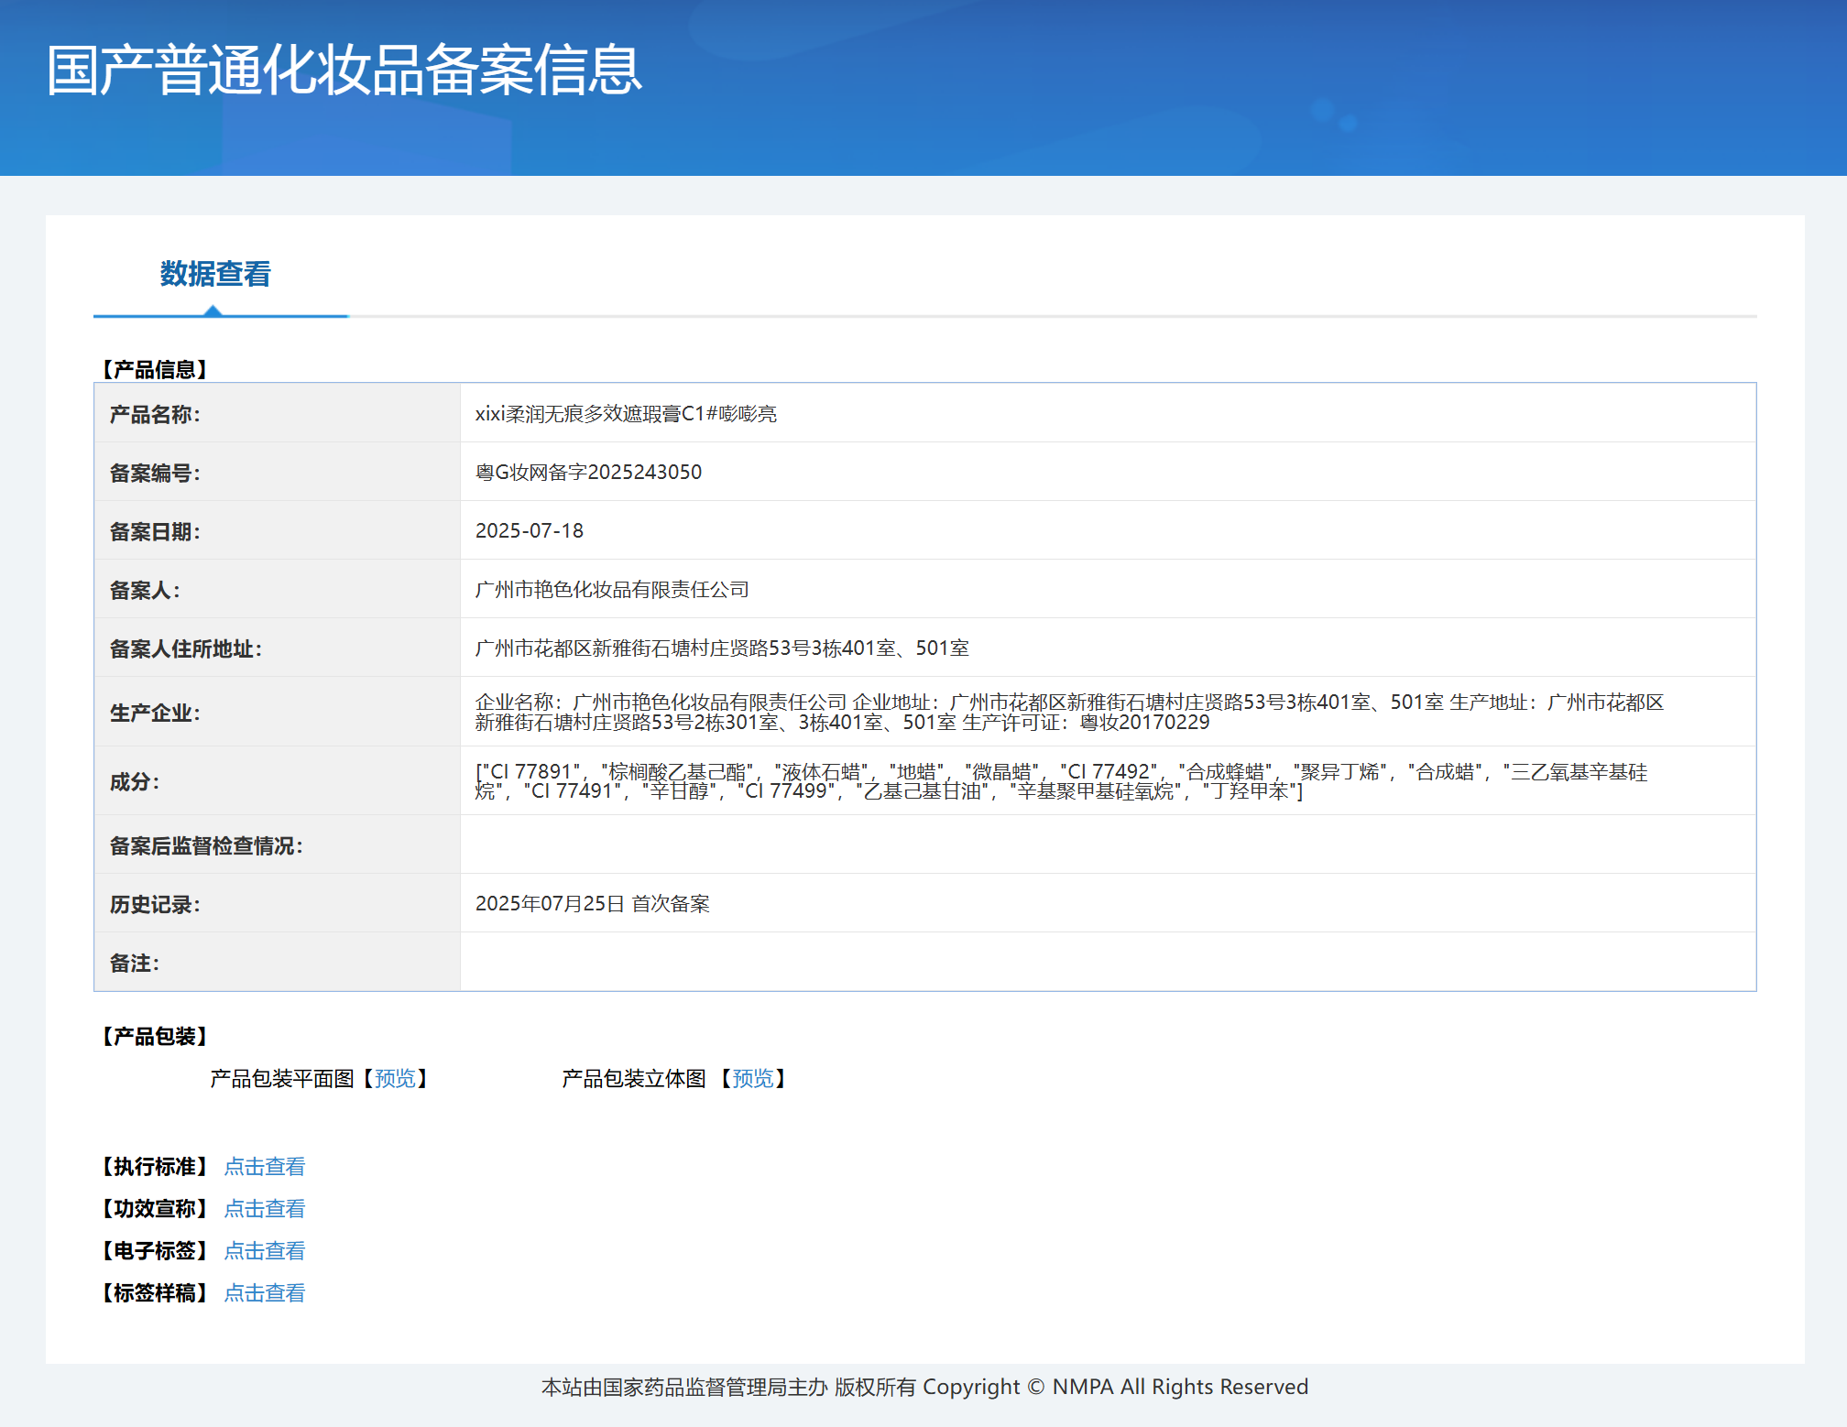The image size is (1847, 1427).
Task: Click the 备案人住所地址 row label
Action: point(186,649)
